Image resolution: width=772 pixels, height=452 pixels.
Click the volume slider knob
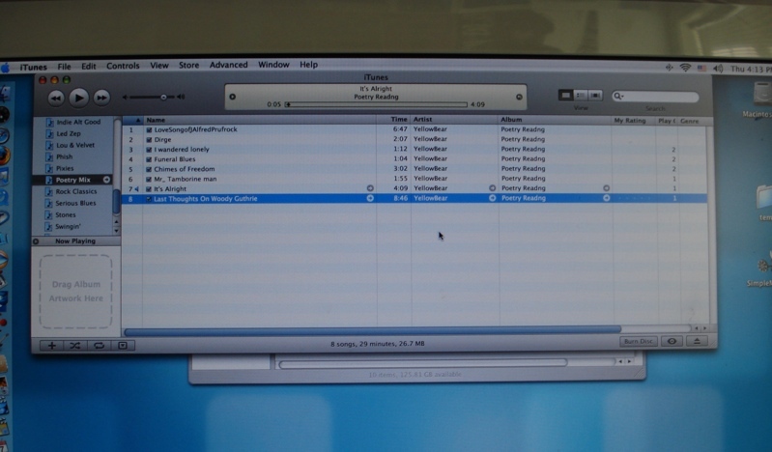(x=163, y=97)
